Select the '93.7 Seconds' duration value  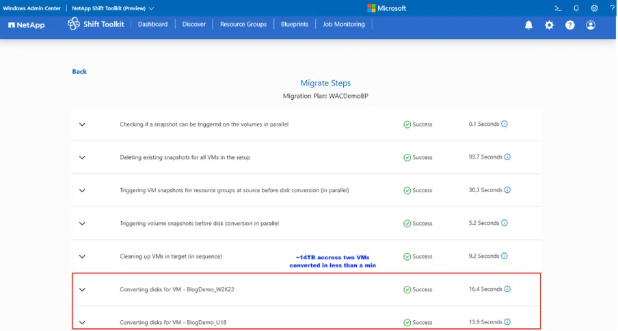click(485, 157)
